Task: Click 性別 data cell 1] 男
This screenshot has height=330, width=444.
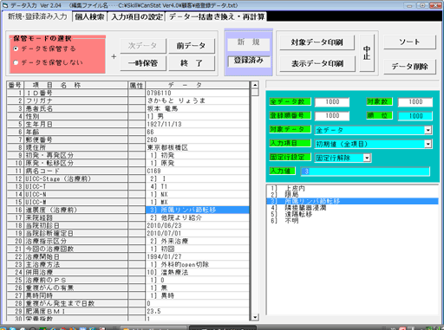Action: click(x=198, y=116)
